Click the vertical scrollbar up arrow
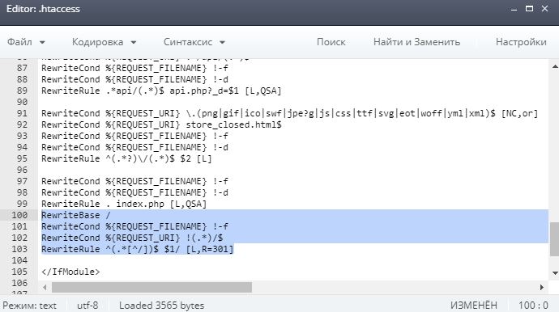The image size is (559, 312). [x=555, y=66]
